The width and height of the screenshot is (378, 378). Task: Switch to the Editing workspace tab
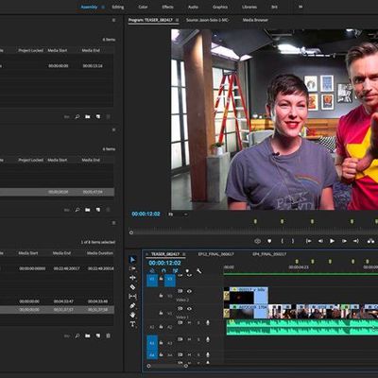tap(118, 7)
